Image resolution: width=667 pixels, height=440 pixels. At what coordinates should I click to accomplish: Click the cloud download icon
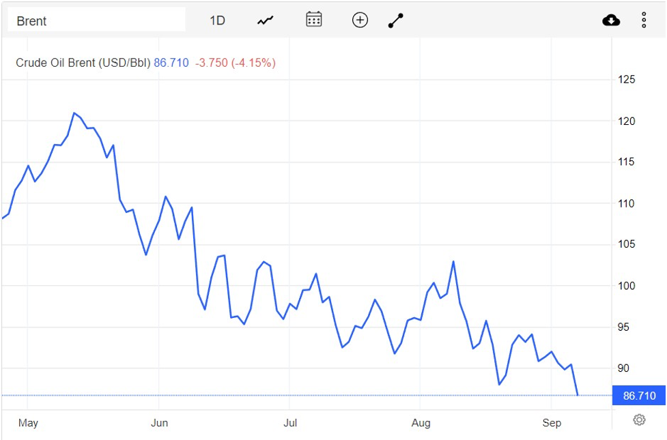point(611,20)
